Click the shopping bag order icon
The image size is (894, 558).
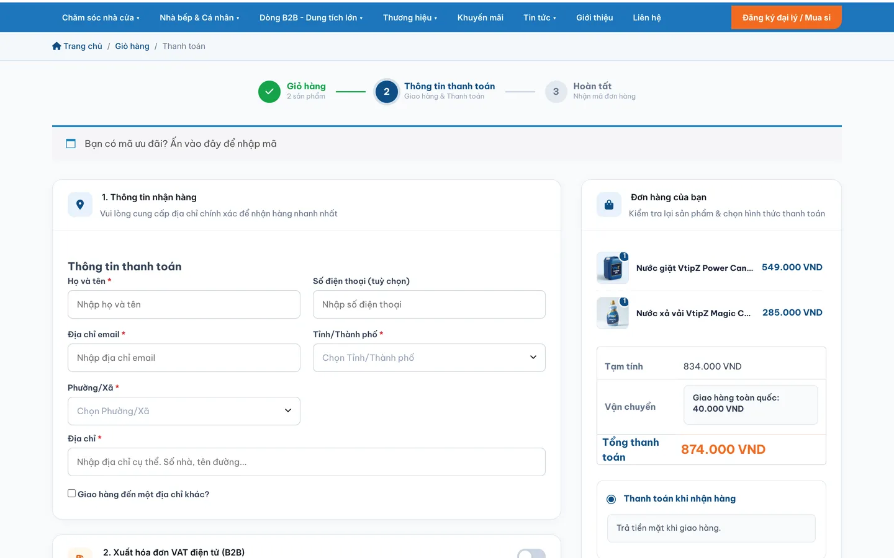(x=609, y=205)
